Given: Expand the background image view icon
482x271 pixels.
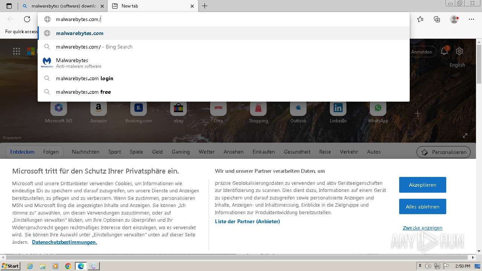Looking at the screenshot, I should (465, 135).
